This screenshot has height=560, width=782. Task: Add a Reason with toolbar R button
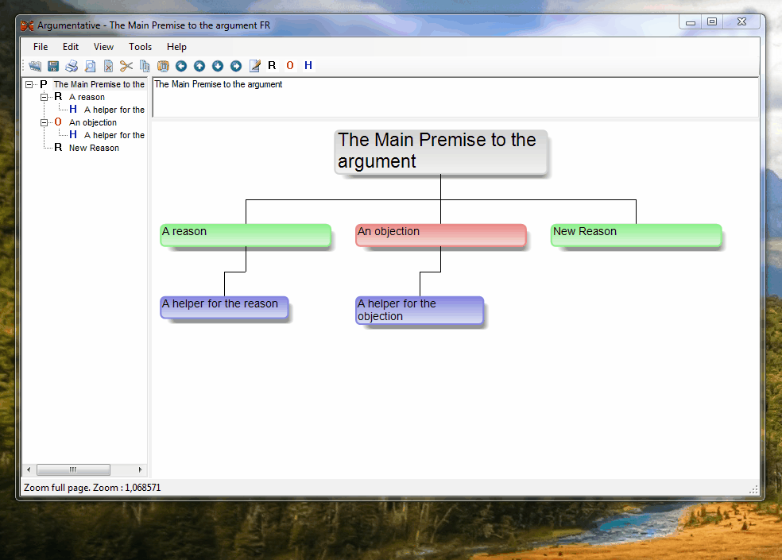click(x=272, y=65)
